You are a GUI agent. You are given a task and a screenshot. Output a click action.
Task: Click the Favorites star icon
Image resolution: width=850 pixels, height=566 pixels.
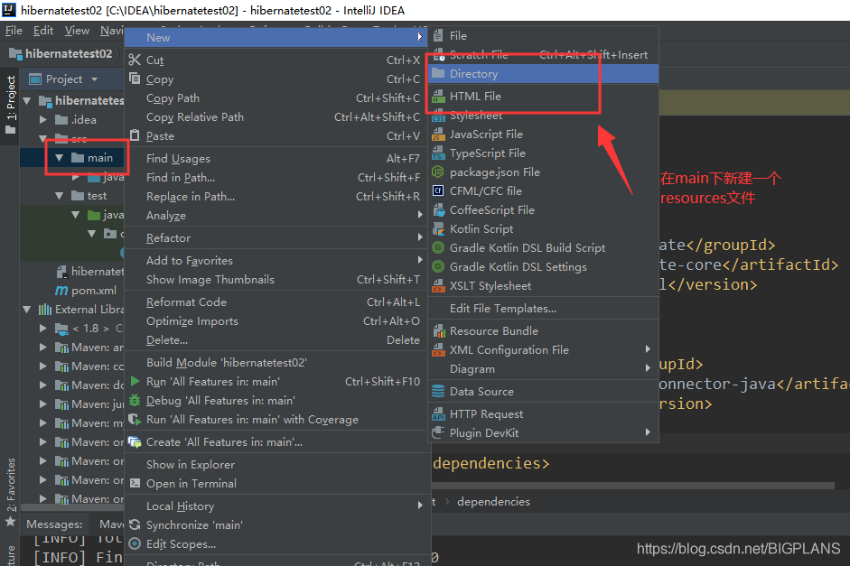click(10, 522)
